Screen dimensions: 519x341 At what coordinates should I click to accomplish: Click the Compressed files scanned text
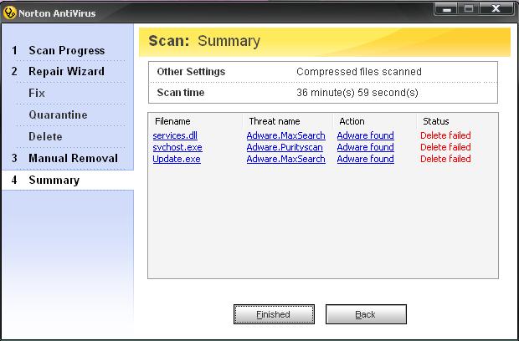tap(359, 72)
